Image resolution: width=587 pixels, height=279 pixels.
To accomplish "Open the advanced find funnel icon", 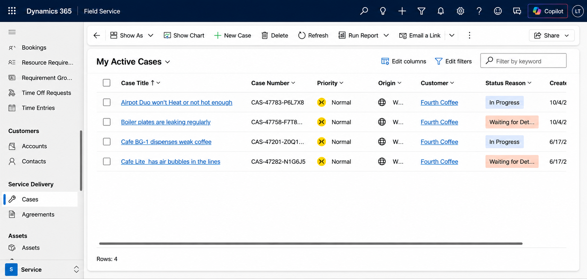I will [421, 11].
